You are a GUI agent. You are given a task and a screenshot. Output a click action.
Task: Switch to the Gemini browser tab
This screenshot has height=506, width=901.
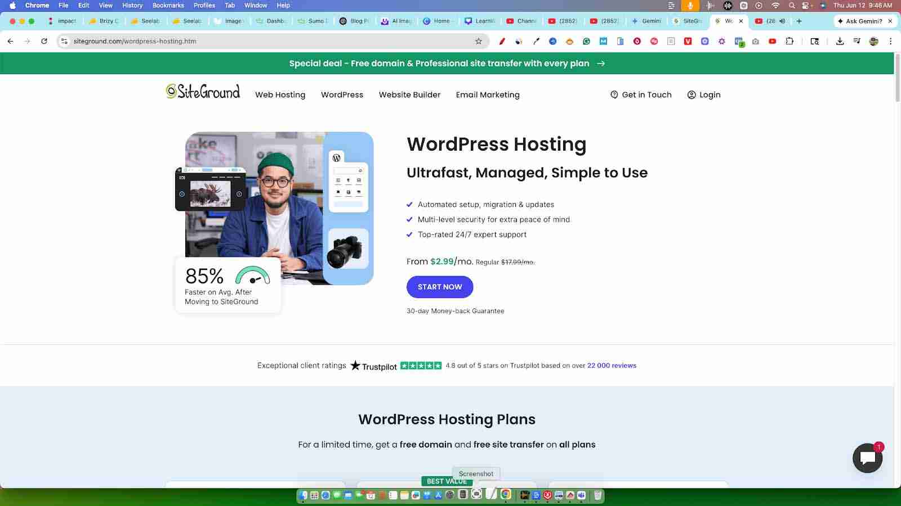(x=646, y=21)
